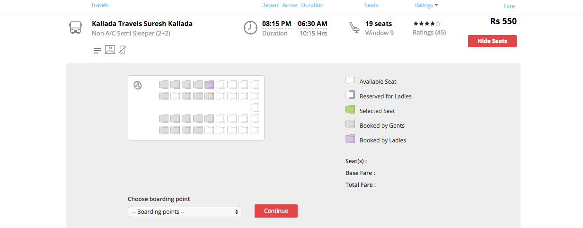The height and width of the screenshot is (228, 583).
Task: Click the clock icon beside departure time
Action: point(250,27)
